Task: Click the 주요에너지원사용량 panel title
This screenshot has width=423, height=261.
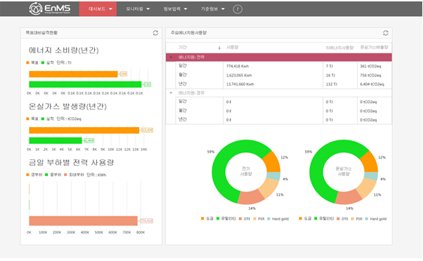Action: [x=188, y=33]
